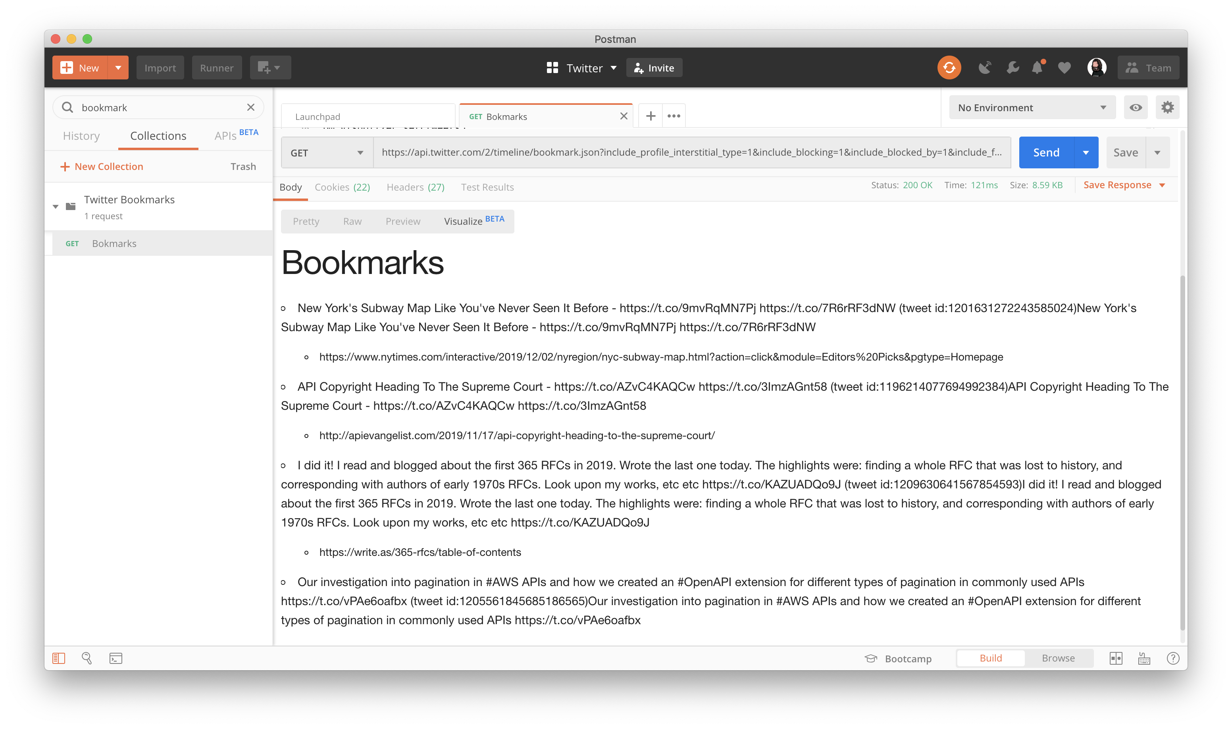Close the Bokmarks request tab

(624, 116)
